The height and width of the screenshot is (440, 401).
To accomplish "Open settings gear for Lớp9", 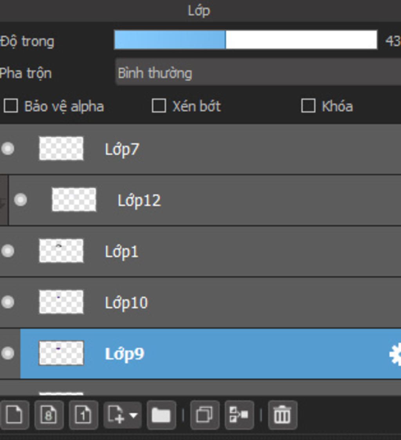I will 396,354.
